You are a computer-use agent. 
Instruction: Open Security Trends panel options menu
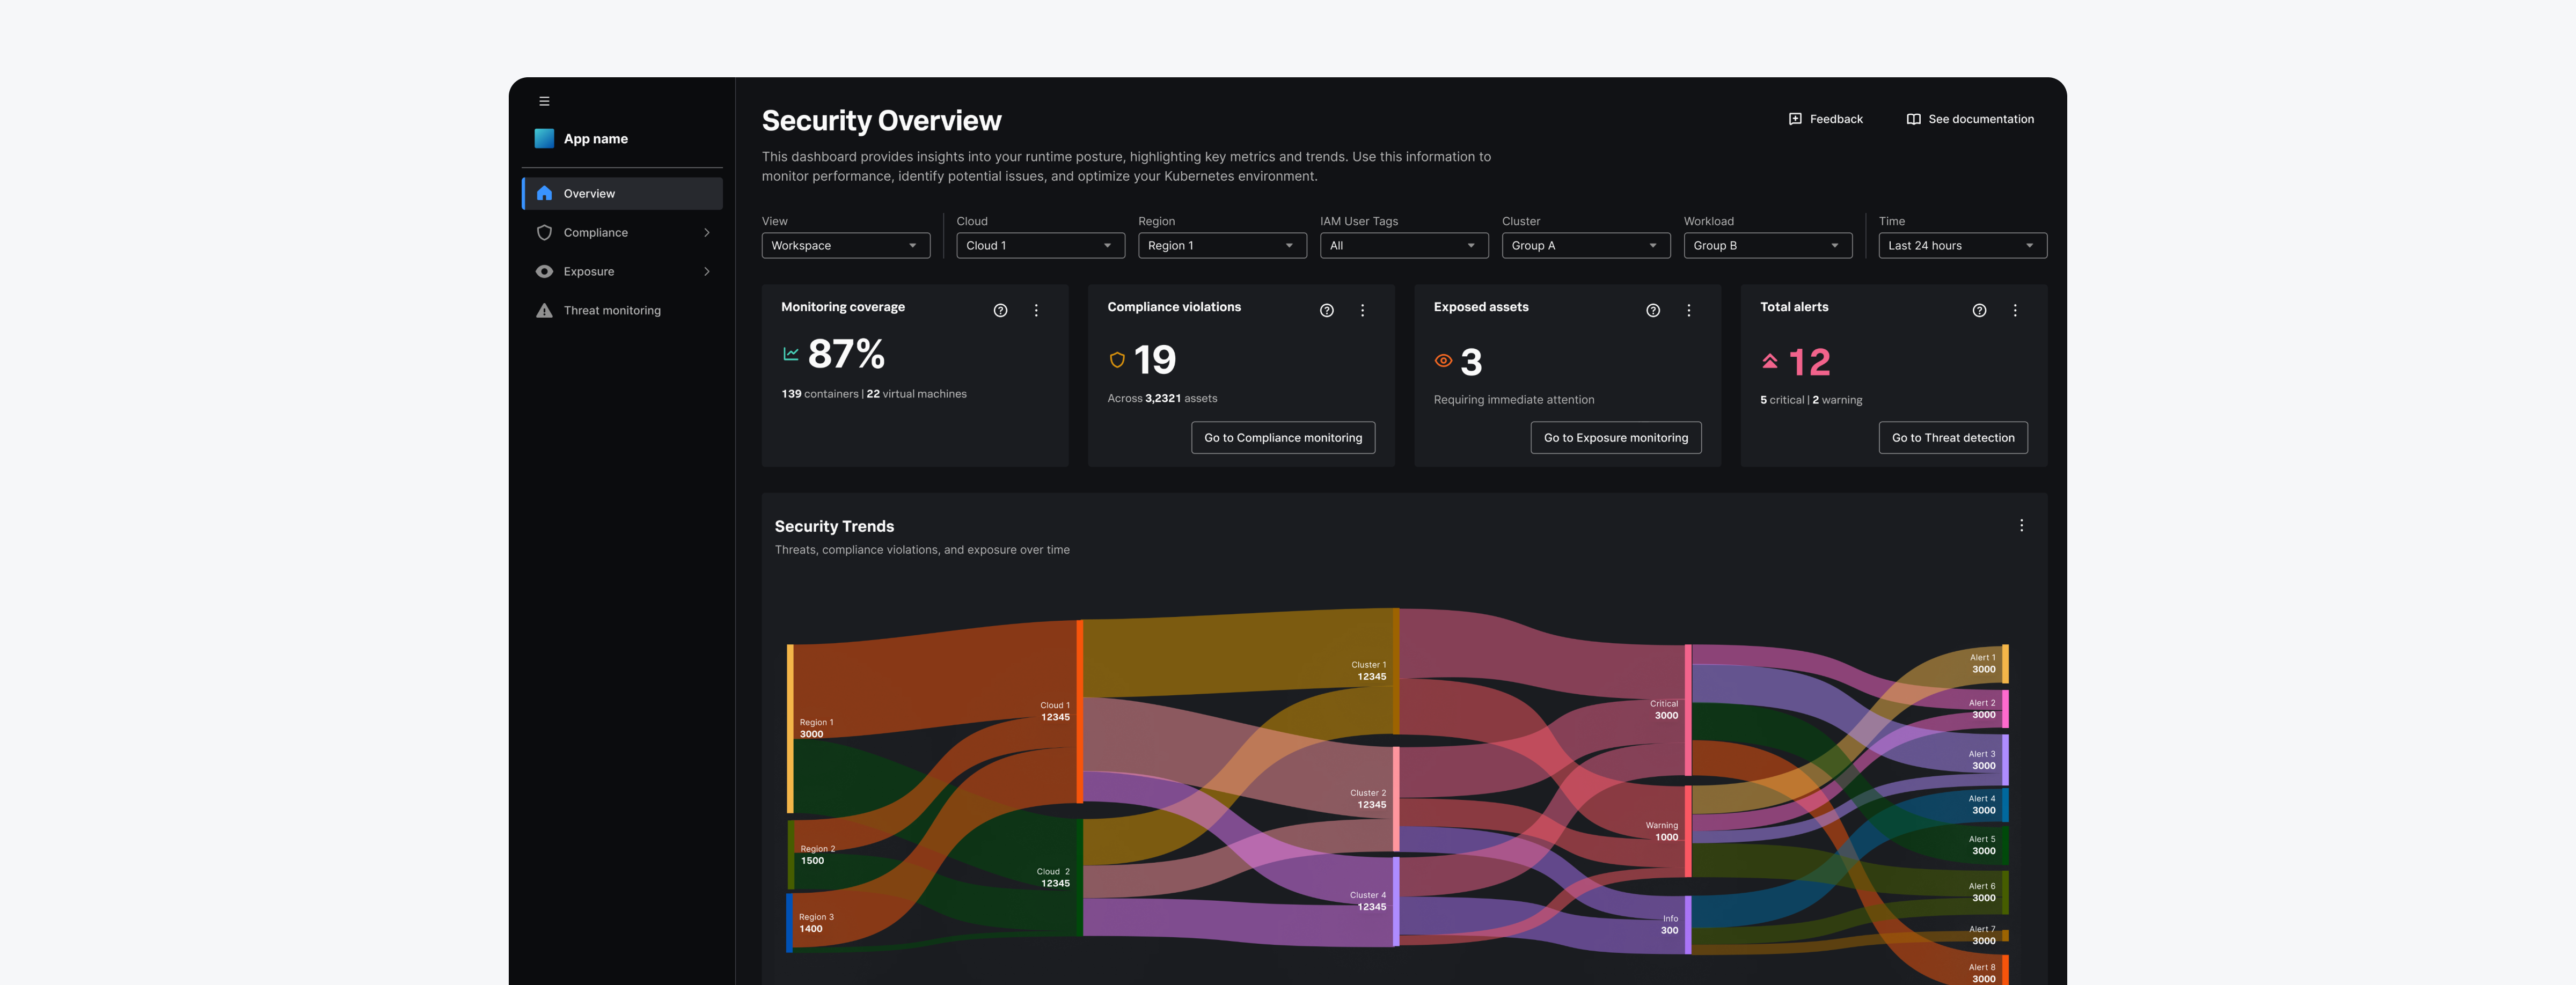pos(2020,525)
